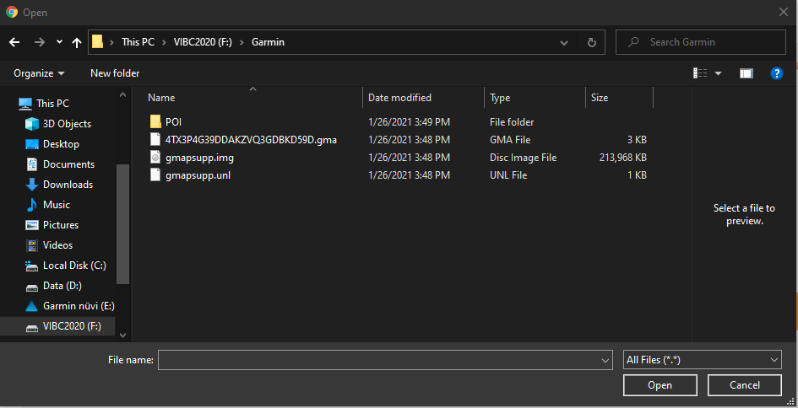798x408 pixels.
Task: Click navigation pane scrollbar thumb
Action: 122,223
